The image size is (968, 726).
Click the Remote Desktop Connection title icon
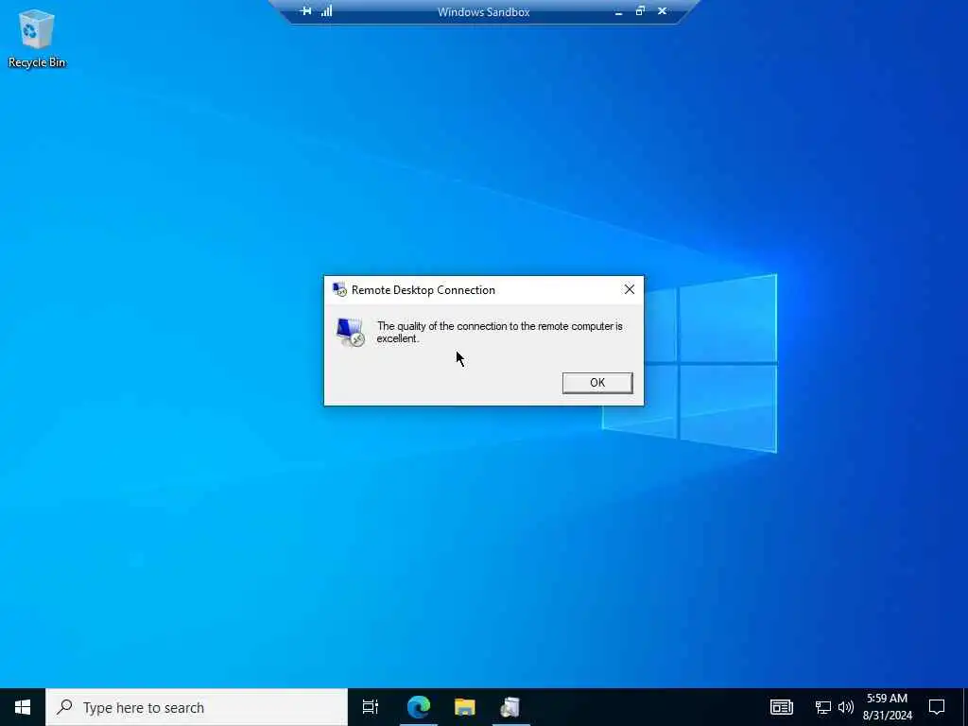click(x=339, y=289)
